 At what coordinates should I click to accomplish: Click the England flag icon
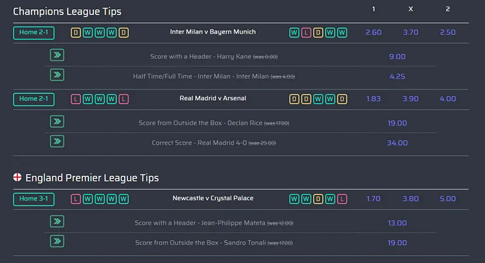[x=18, y=178]
